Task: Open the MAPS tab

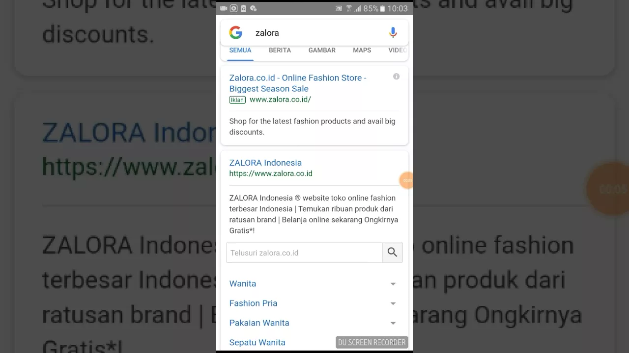Action: tap(362, 50)
